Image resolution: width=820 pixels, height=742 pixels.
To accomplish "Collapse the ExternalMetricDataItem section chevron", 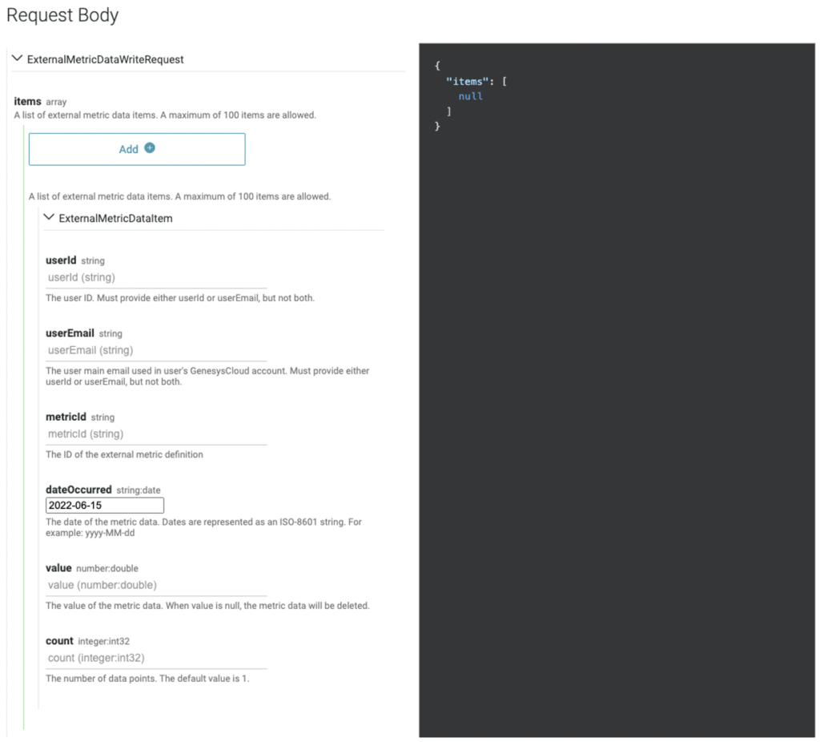I will tap(49, 216).
